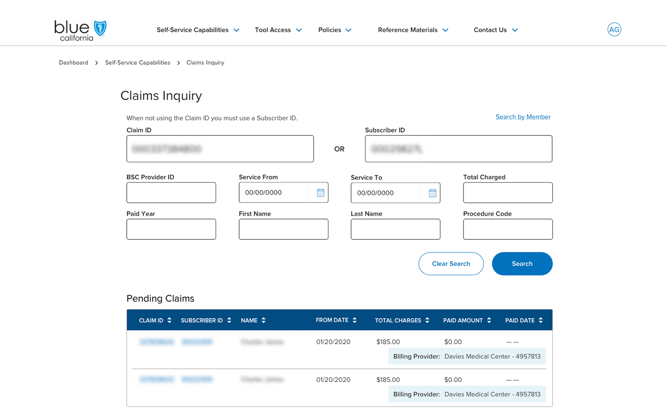Viewport: 666px width, 416px height.
Task: Click the Blue California logo
Action: 80,31
